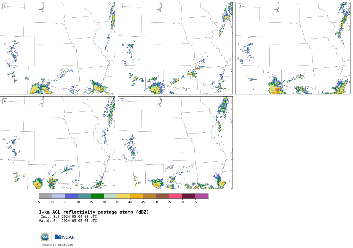Open ensemble member 2 reflectivity map
The height and width of the screenshot is (248, 353).
click(175, 48)
